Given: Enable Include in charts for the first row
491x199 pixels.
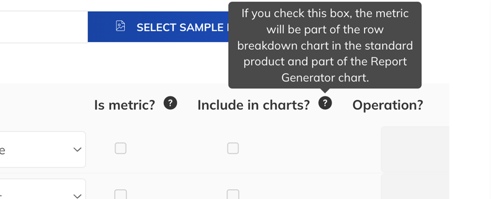Looking at the screenshot, I should 233,148.
